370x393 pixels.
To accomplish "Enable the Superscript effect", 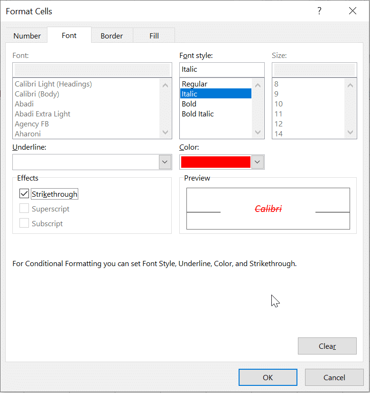I will pyautogui.click(x=24, y=209).
